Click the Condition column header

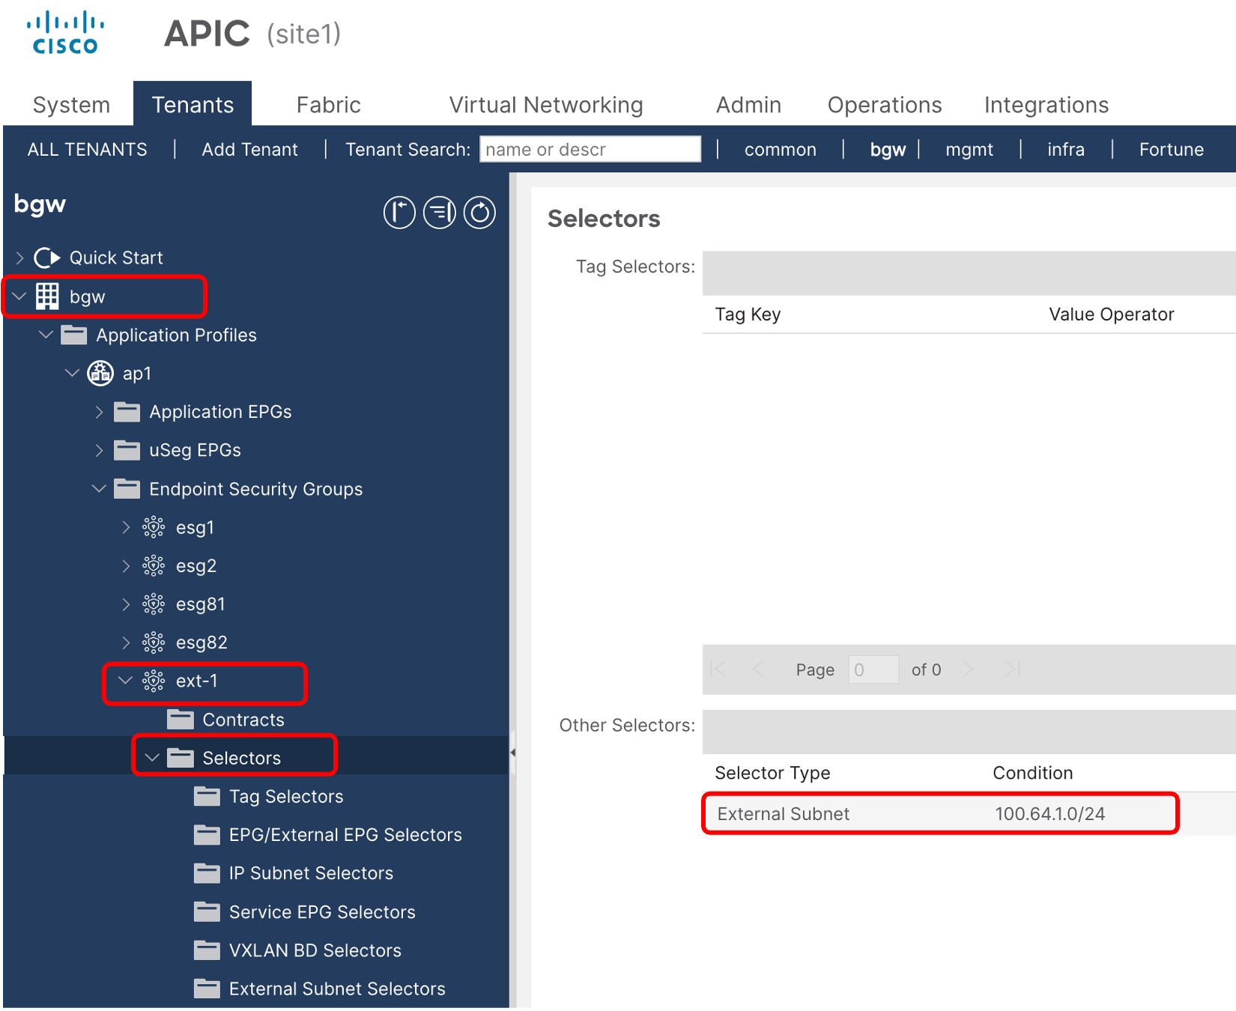(x=1033, y=773)
